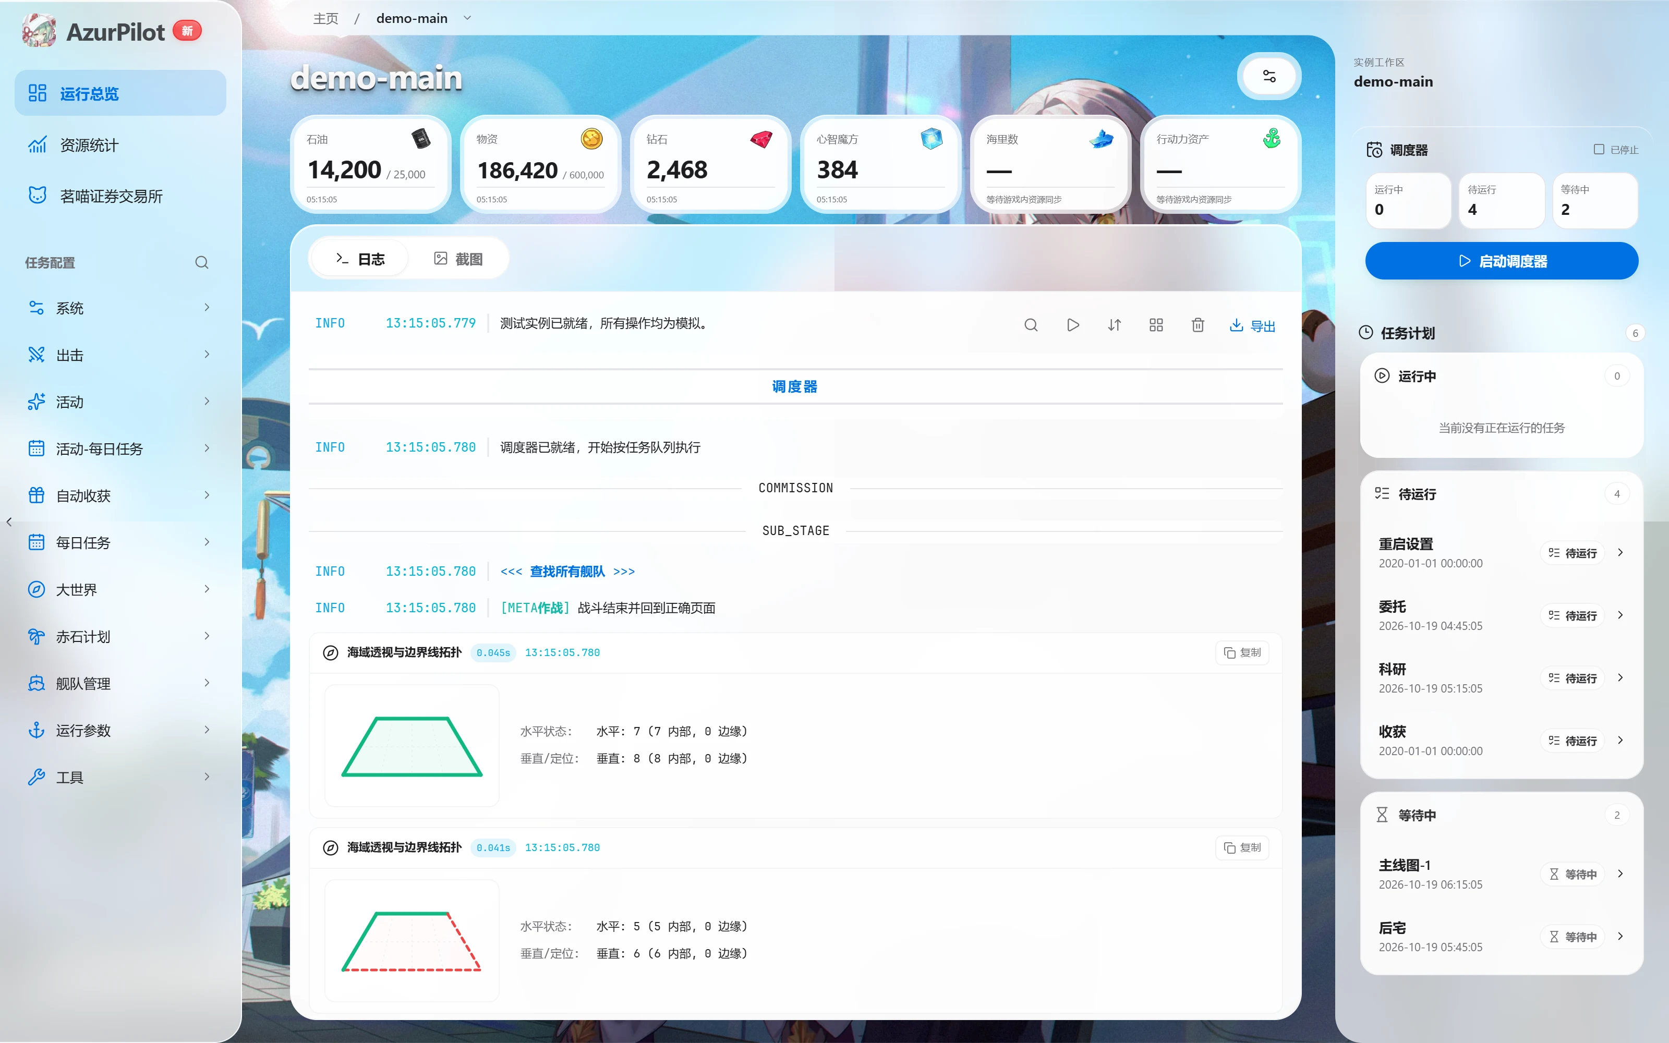Open 运行总览 overview page
The image size is (1669, 1043).
coord(120,93)
